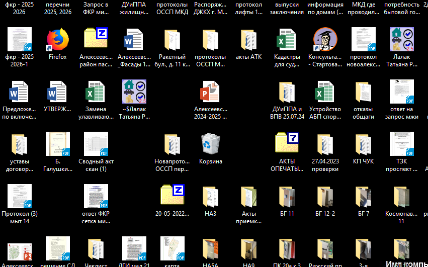The width and height of the screenshot is (428, 267).
Task: Select the 'протоколы ОССП МКД' label
Action: pyautogui.click(x=172, y=8)
